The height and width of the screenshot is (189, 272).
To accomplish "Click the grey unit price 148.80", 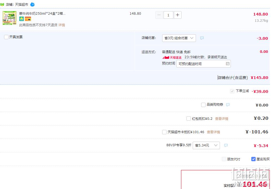I will [135, 14].
